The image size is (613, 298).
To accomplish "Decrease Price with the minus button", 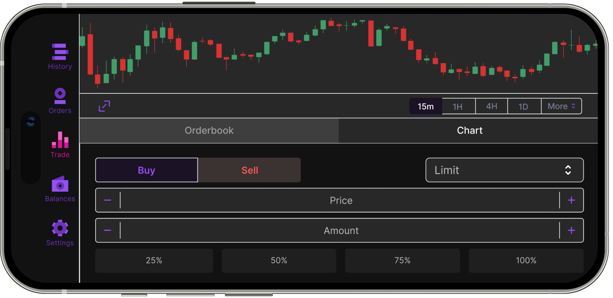I will 108,200.
